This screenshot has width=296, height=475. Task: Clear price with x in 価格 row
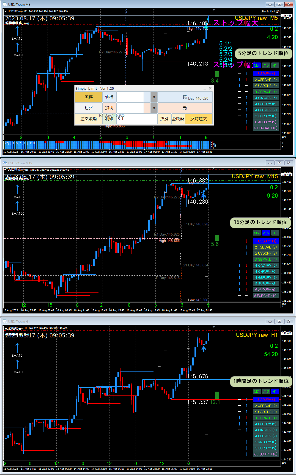tap(154, 97)
